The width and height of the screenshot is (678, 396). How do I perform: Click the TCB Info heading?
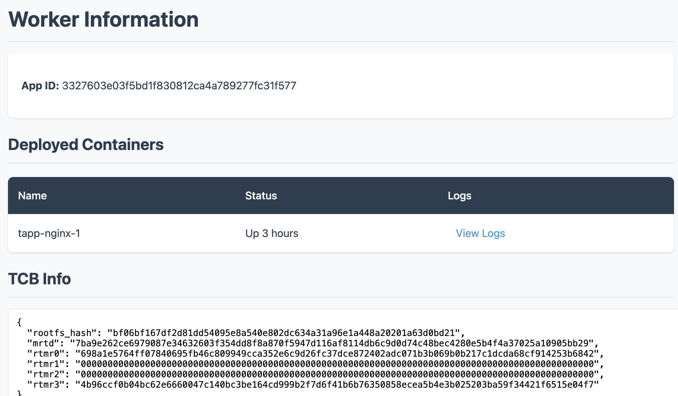(x=40, y=279)
